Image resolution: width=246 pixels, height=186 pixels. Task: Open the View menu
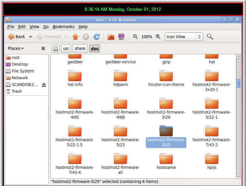[x=34, y=27]
